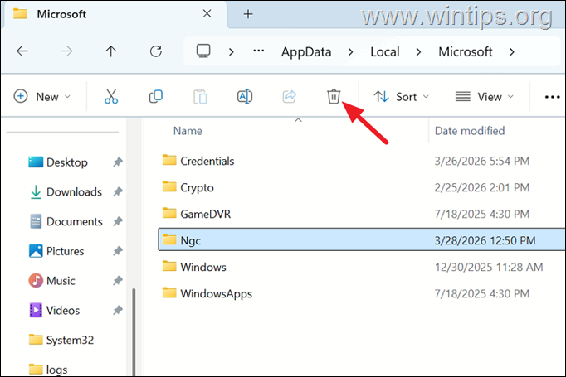Expand chevron after AppData in address bar
Image resolution: width=566 pixels, height=377 pixels.
pos(350,52)
